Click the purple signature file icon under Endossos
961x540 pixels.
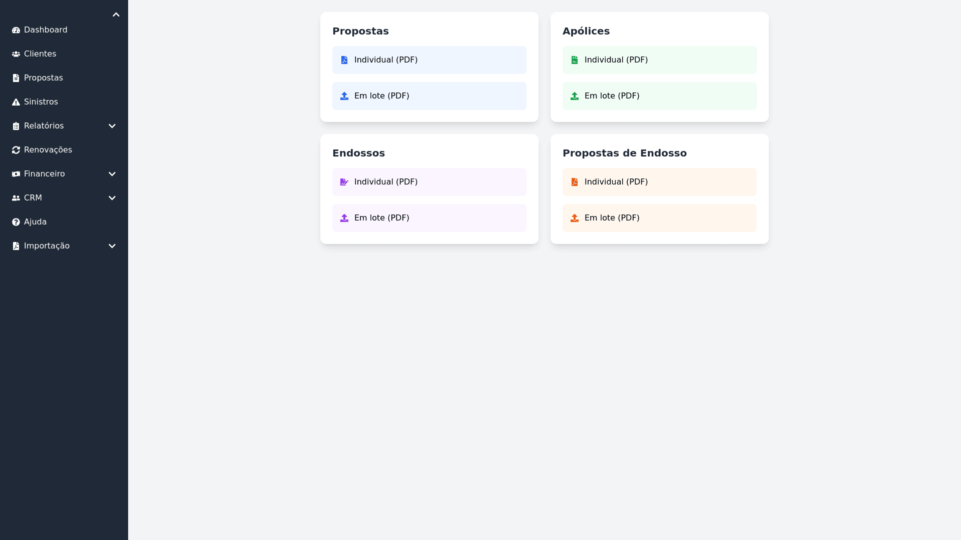344,182
